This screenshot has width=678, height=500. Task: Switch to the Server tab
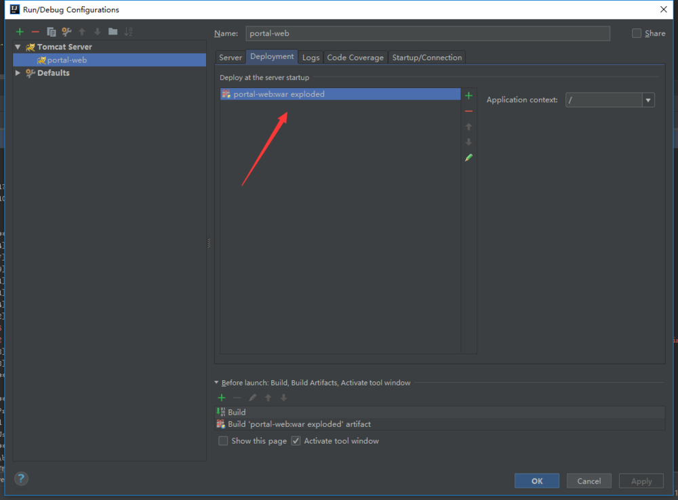pyautogui.click(x=231, y=58)
